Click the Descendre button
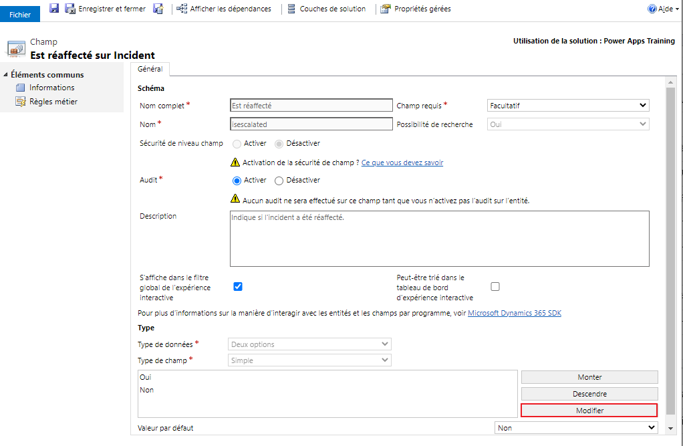Image resolution: width=683 pixels, height=446 pixels. (x=589, y=394)
